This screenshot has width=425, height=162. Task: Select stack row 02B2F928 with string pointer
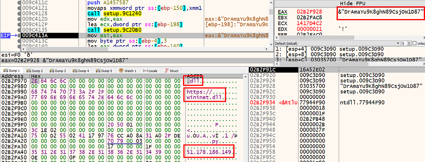[x=337, y=86]
